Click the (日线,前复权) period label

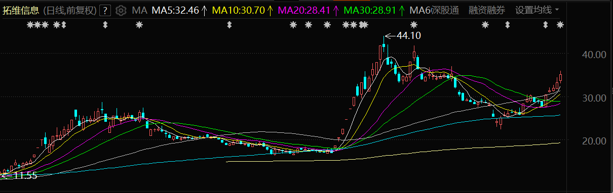tap(69, 10)
